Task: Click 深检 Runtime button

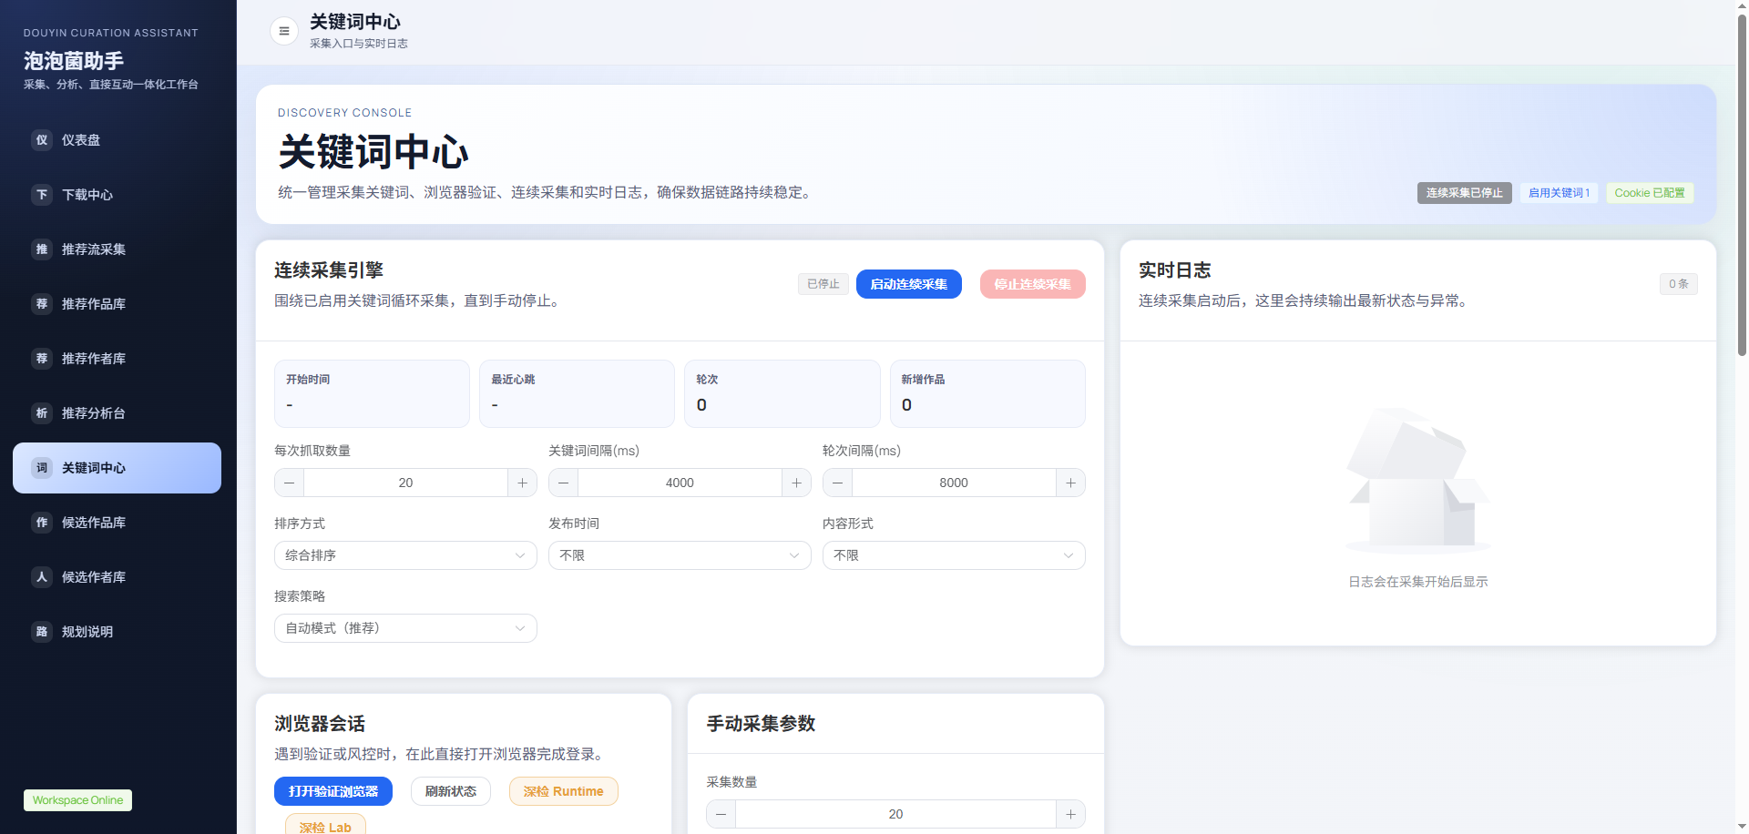Action: point(563,791)
